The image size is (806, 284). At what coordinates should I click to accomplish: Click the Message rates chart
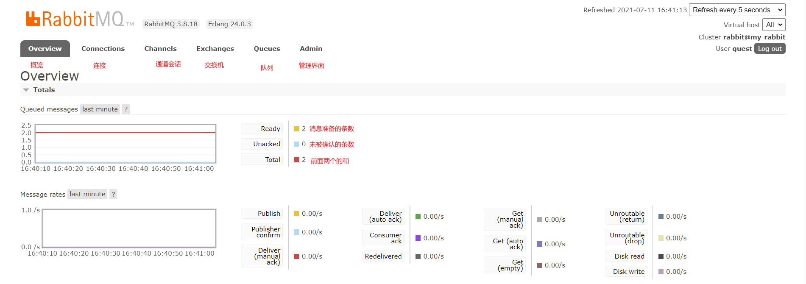129,228
